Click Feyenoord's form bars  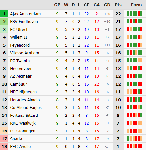pos(135,45)
